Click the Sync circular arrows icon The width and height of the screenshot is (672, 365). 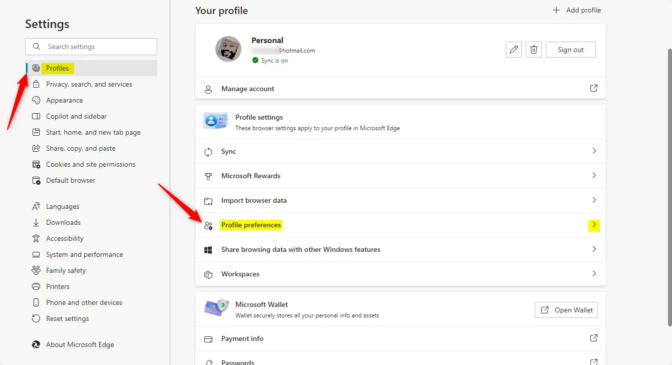[x=208, y=152]
